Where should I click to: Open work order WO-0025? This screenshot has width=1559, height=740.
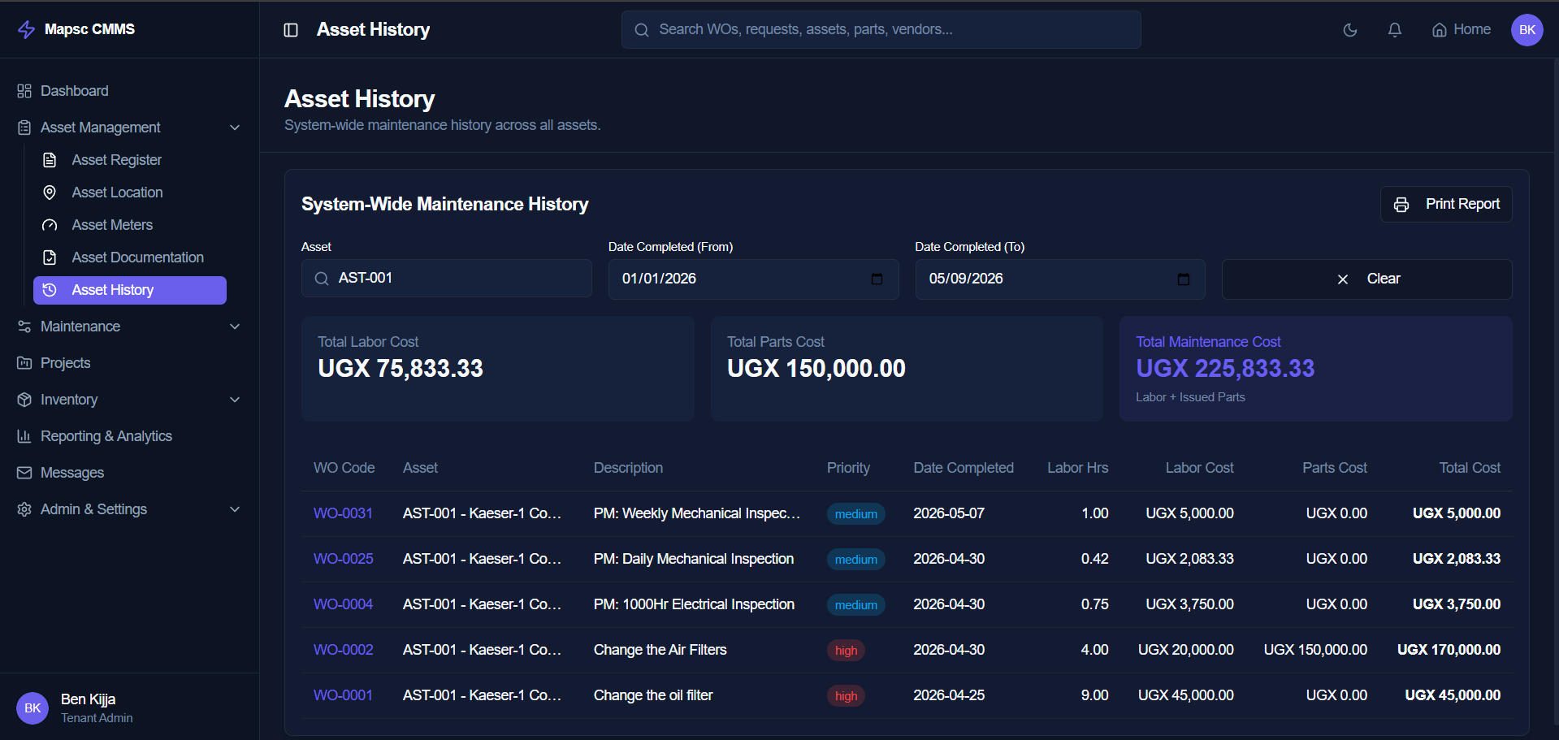[x=344, y=559]
